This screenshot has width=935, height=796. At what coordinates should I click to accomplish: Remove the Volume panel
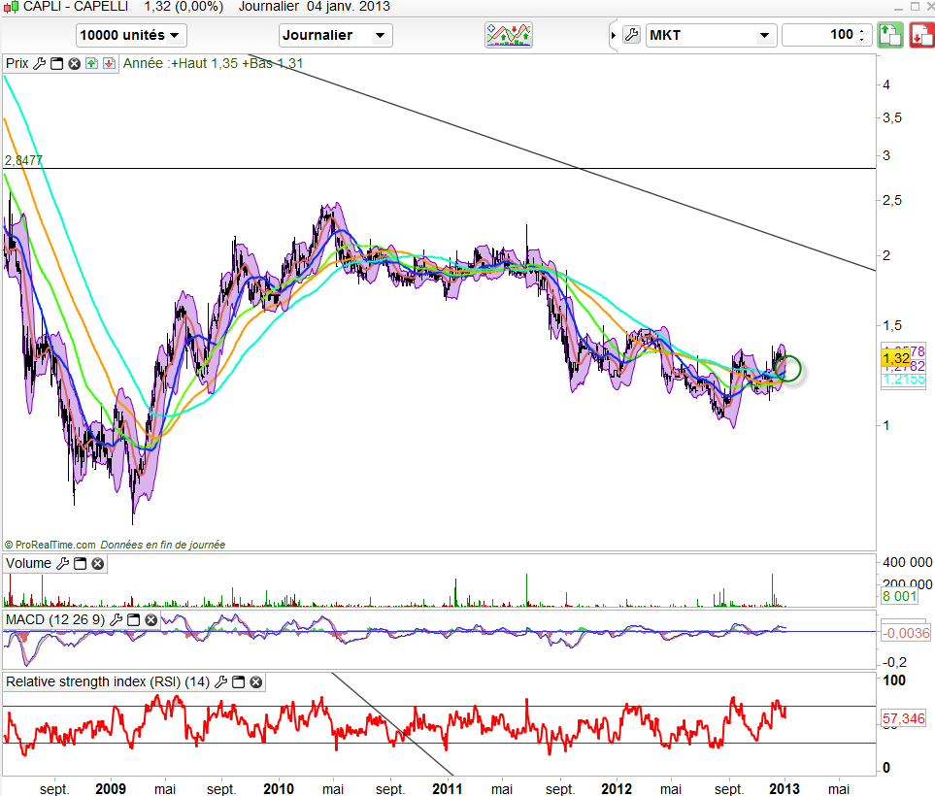pos(97,563)
